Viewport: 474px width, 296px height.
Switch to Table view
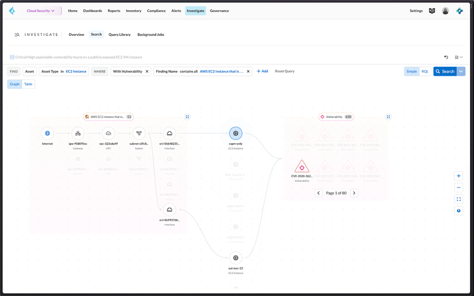click(28, 84)
